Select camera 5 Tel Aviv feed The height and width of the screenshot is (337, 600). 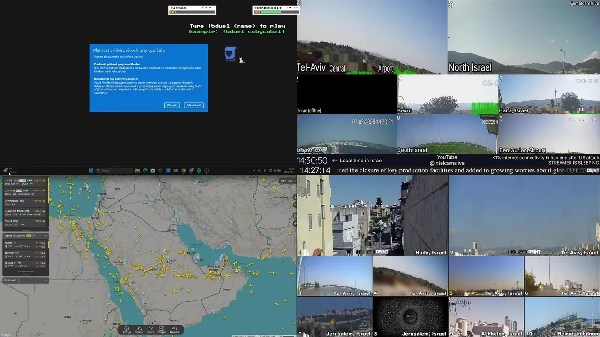[486, 276]
